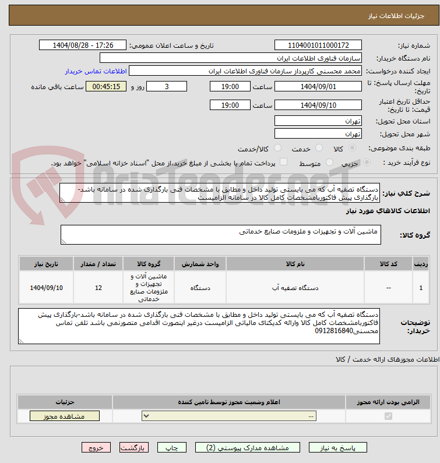
Task: Click the خروج exit button
Action: [96, 448]
